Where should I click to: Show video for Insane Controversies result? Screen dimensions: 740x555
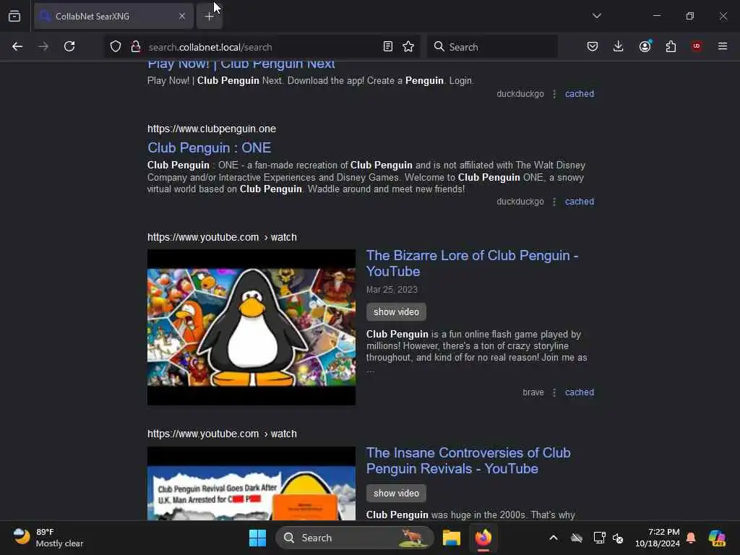(x=396, y=493)
